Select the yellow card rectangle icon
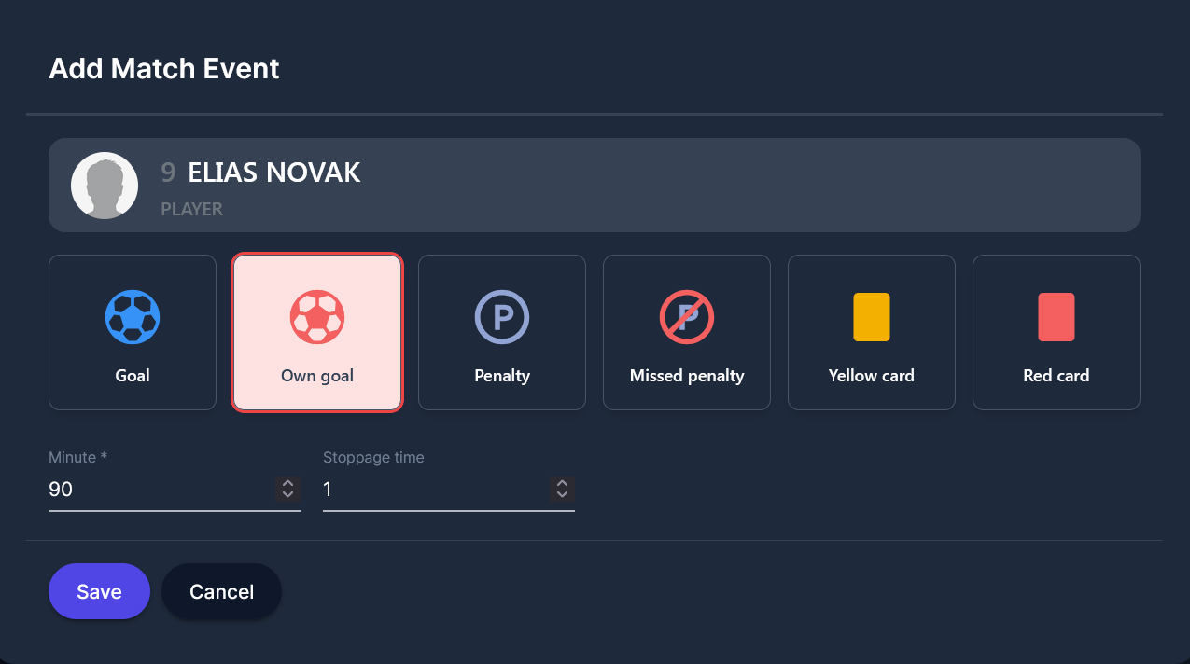 pos(872,317)
